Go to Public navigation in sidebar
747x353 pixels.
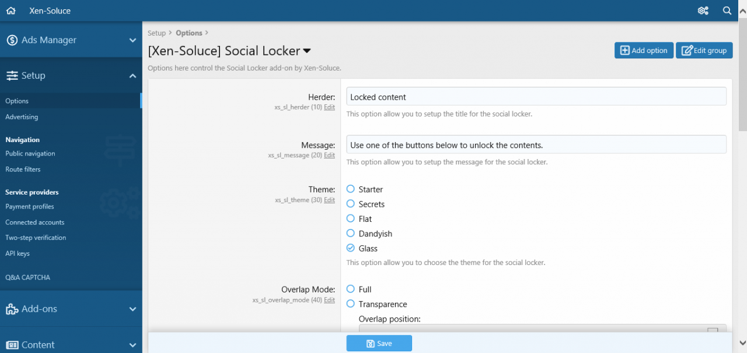30,154
